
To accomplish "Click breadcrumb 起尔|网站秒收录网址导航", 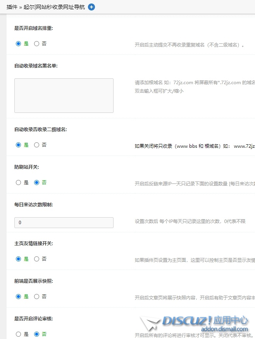I will pos(54,7).
